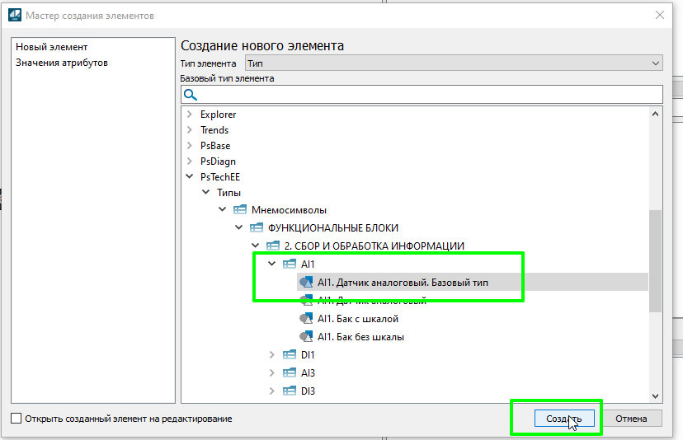Image resolution: width=683 pixels, height=440 pixels.
Task: Click icon of AI1. Бак без шкалы
Action: tap(305, 337)
